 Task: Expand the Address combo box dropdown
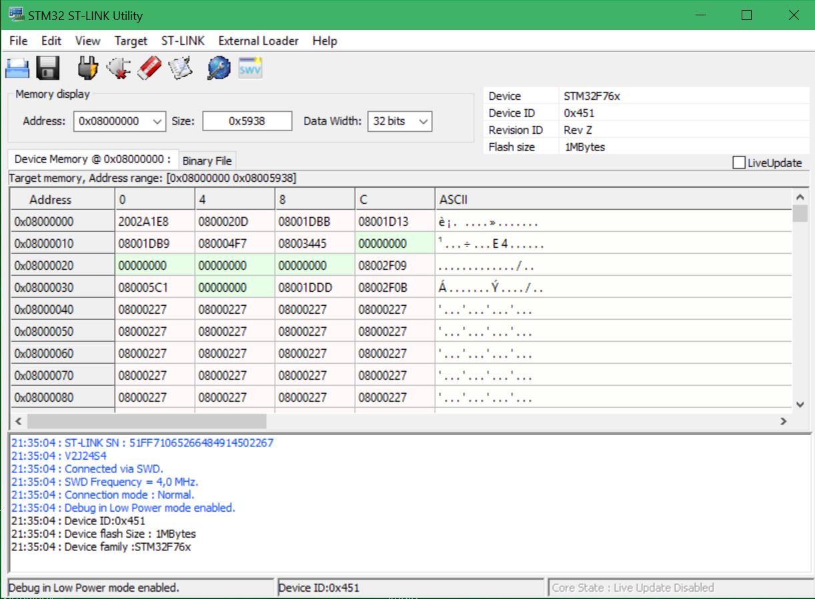point(157,121)
